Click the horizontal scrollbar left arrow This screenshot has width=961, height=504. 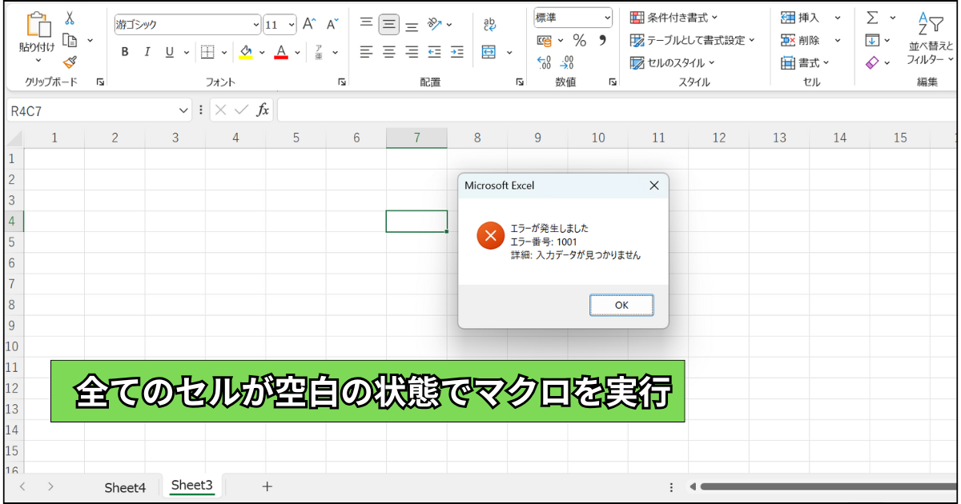(x=694, y=486)
